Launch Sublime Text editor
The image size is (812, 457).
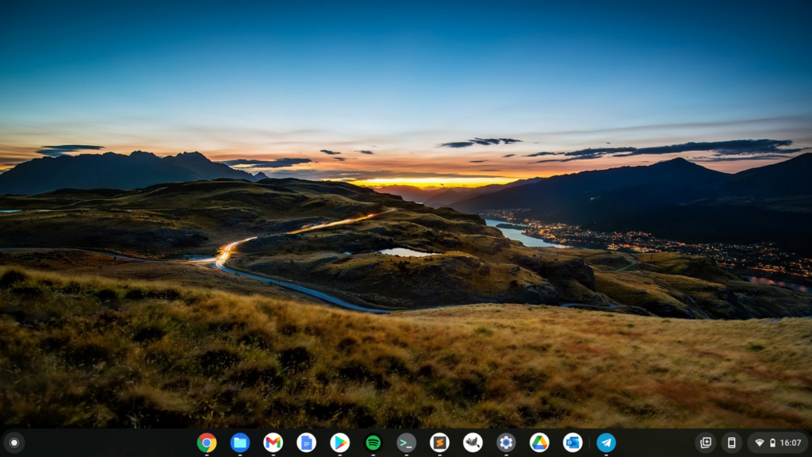439,443
